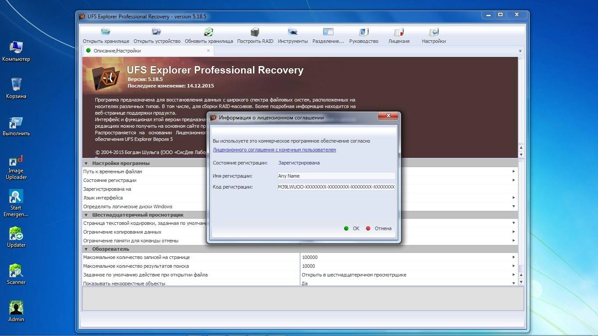Select Страница текстовой кодировки row
598x336 pixels.
299,223
